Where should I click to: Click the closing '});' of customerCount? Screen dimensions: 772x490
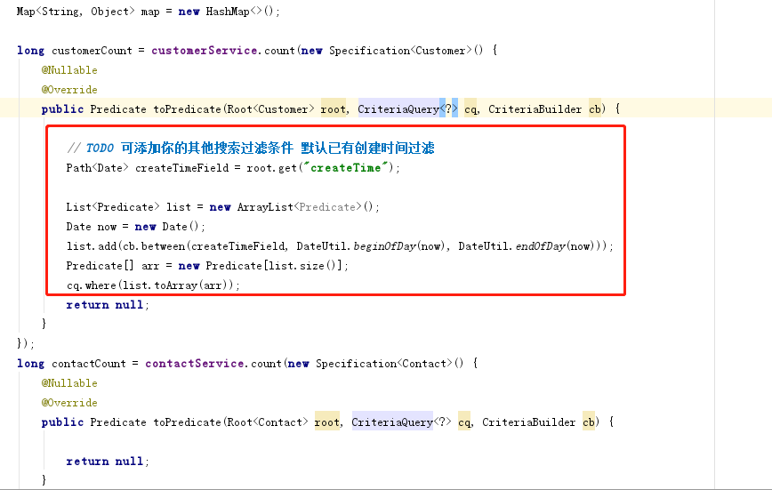[26, 343]
